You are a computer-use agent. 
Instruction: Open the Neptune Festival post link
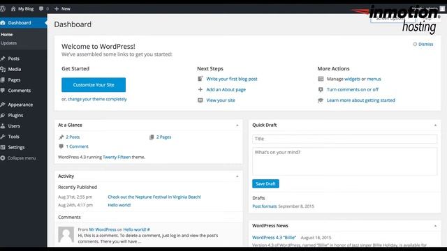[x=154, y=197]
